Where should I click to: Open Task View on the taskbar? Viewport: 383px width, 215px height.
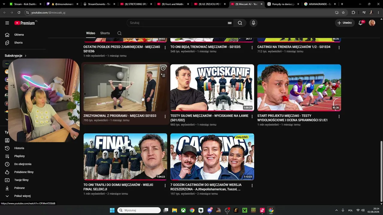coord(166,210)
